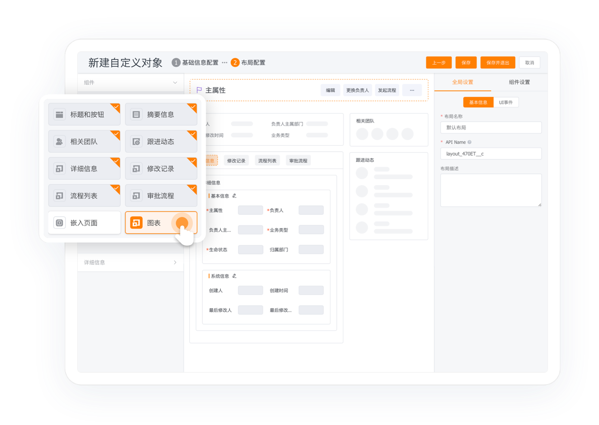The image size is (599, 425).
Task: Click the API Name help icon
Action: point(470,142)
